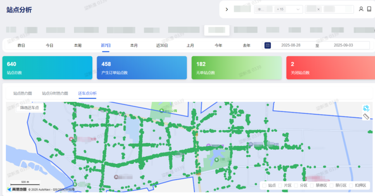The height and width of the screenshot is (196, 375).
Task: Activate the map ruler measuring tool
Action: pos(366,116)
